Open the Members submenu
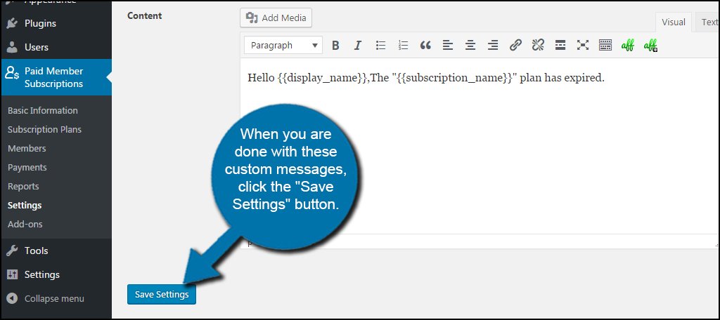The height and width of the screenshot is (320, 720). pyautogui.click(x=27, y=149)
